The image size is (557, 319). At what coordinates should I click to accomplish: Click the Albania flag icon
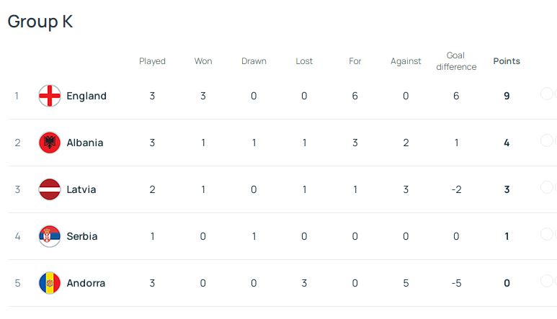tap(50, 143)
